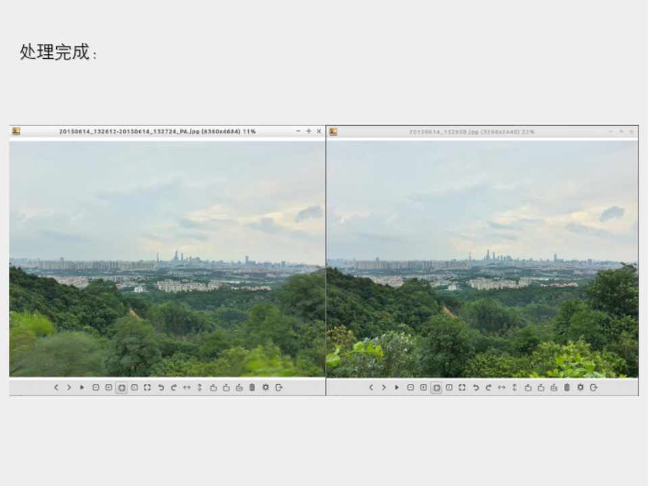Start slideshow in right viewer toolbar
This screenshot has height=486, width=649.
397,387
